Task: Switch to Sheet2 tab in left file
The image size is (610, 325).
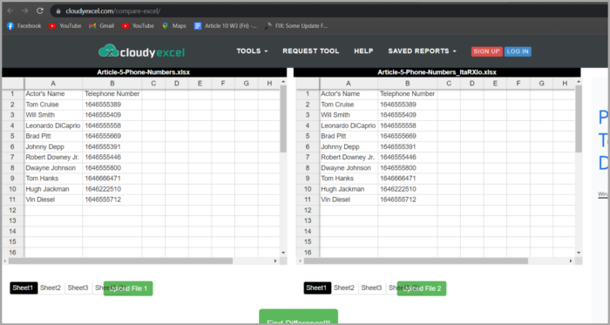Action: click(x=51, y=288)
